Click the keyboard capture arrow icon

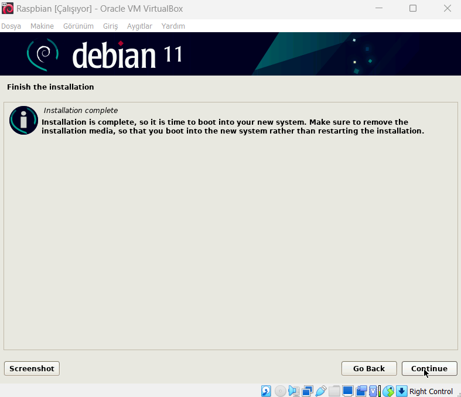click(x=401, y=391)
